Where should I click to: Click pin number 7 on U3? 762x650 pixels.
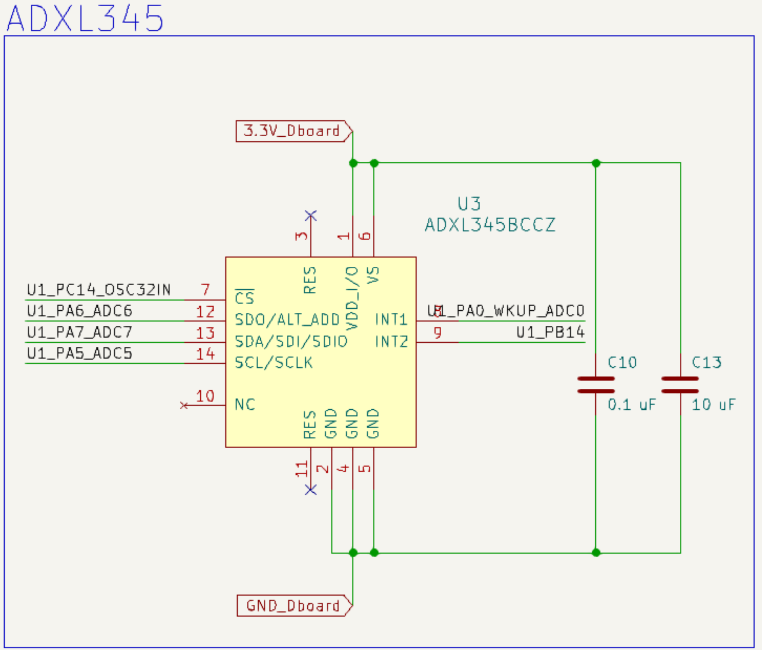point(205,289)
